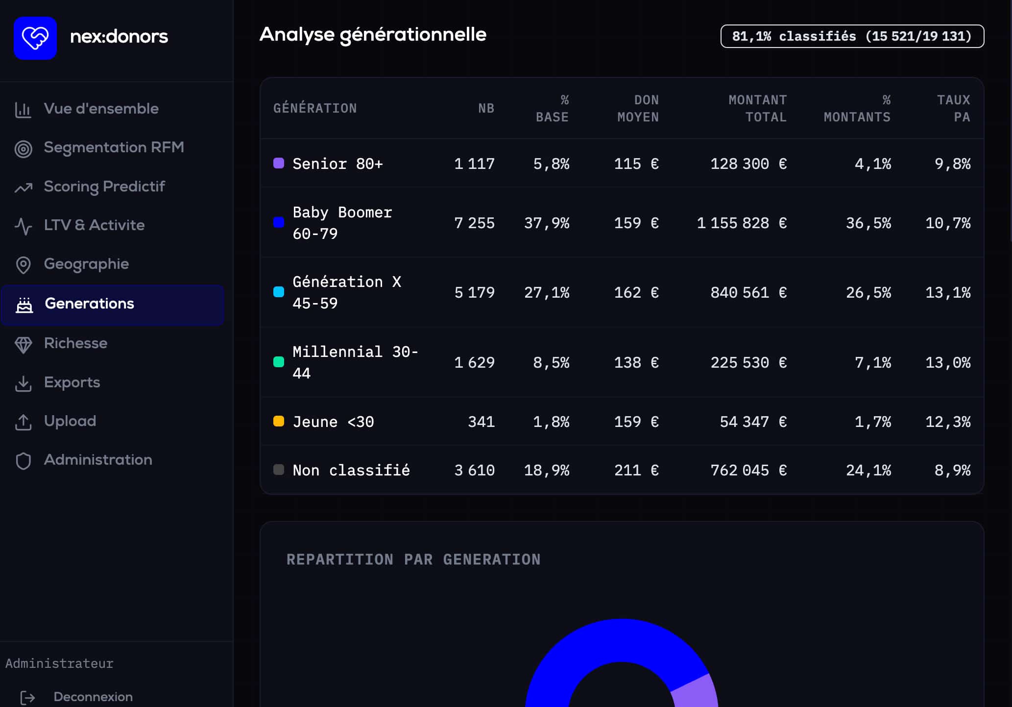Select the Génération X 45-59 row label
The height and width of the screenshot is (707, 1012).
347,292
